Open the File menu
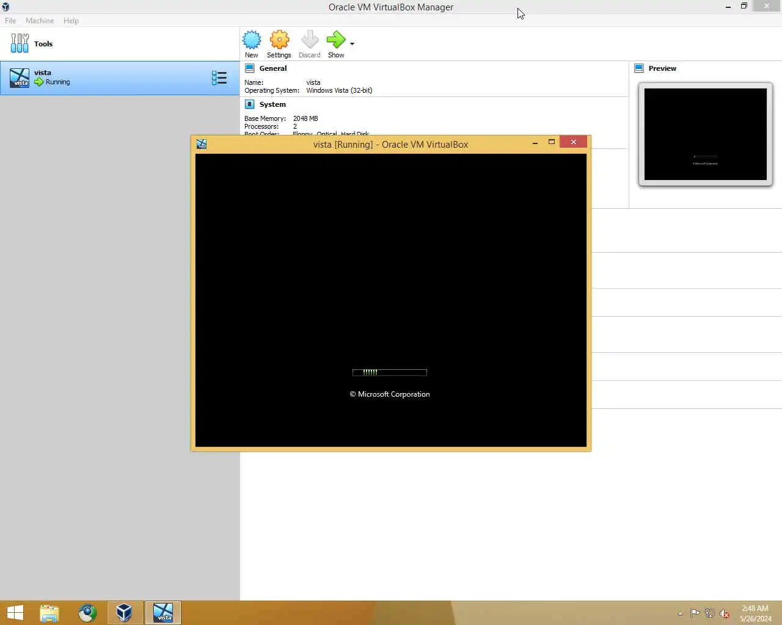The height and width of the screenshot is (625, 782). 10,20
